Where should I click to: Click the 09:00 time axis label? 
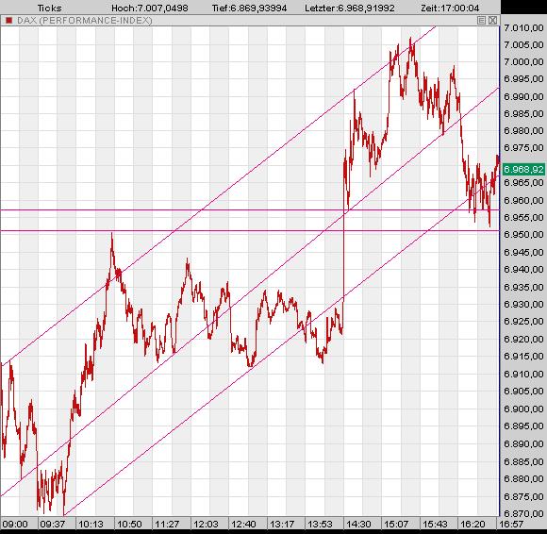(15, 525)
